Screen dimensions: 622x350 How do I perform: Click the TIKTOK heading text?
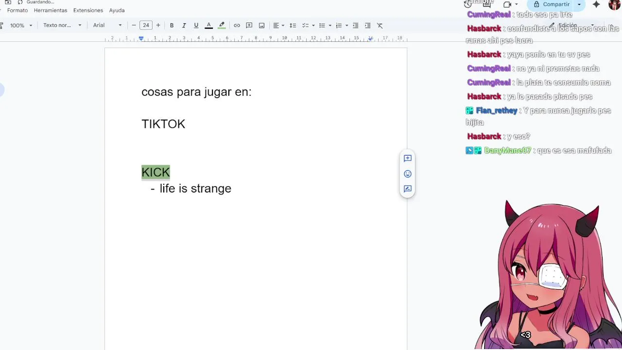click(x=163, y=124)
